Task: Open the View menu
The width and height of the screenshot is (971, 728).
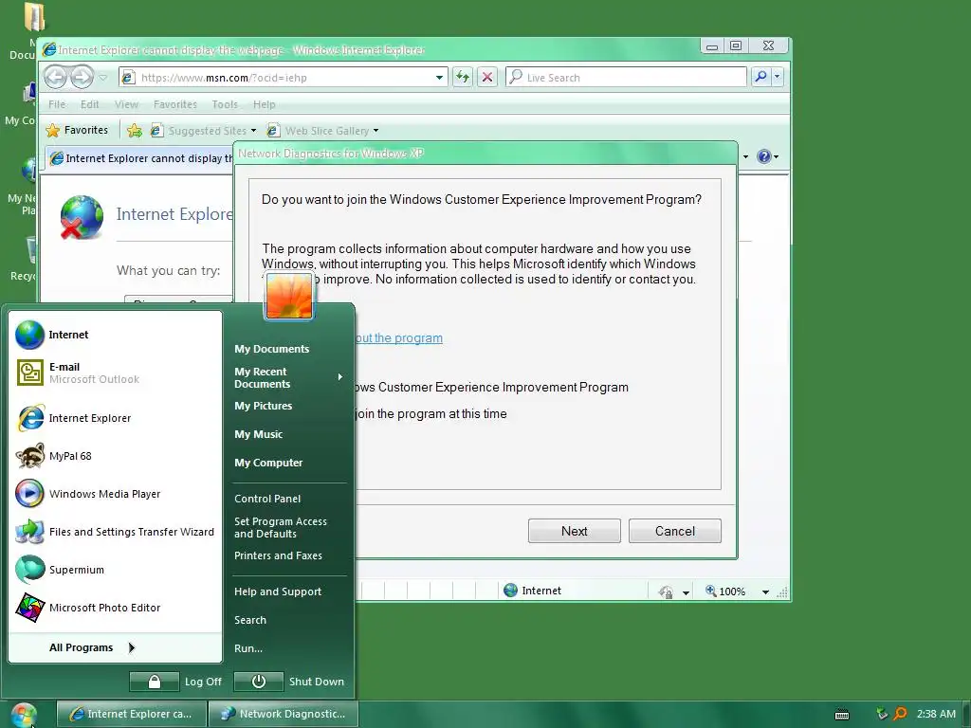Action: tap(126, 104)
